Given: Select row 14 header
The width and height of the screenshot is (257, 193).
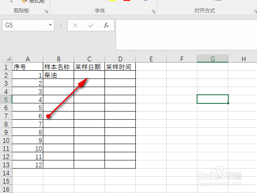Looking at the screenshot, I should point(6,173).
